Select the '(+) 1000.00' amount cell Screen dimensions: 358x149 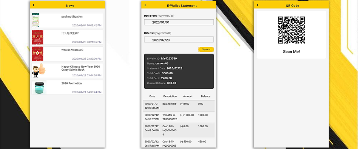pos(187,115)
